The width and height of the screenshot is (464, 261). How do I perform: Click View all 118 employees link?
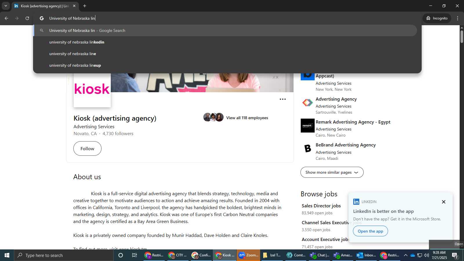click(x=247, y=118)
